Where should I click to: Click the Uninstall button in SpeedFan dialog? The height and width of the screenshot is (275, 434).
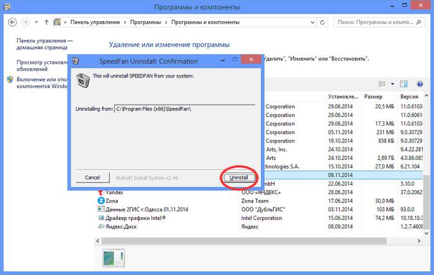coord(239,177)
